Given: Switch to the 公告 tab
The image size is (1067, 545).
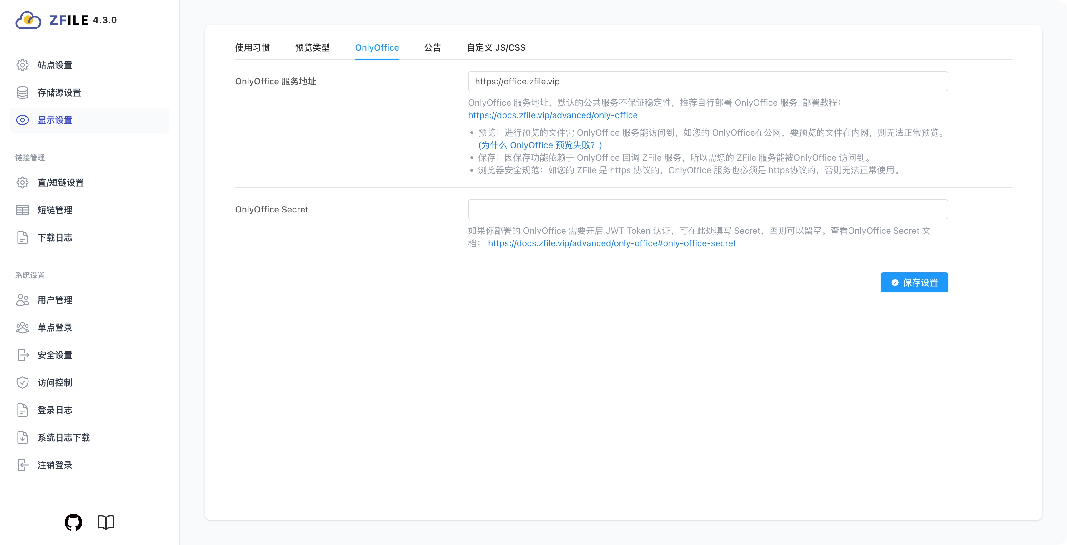Looking at the screenshot, I should 433,47.
